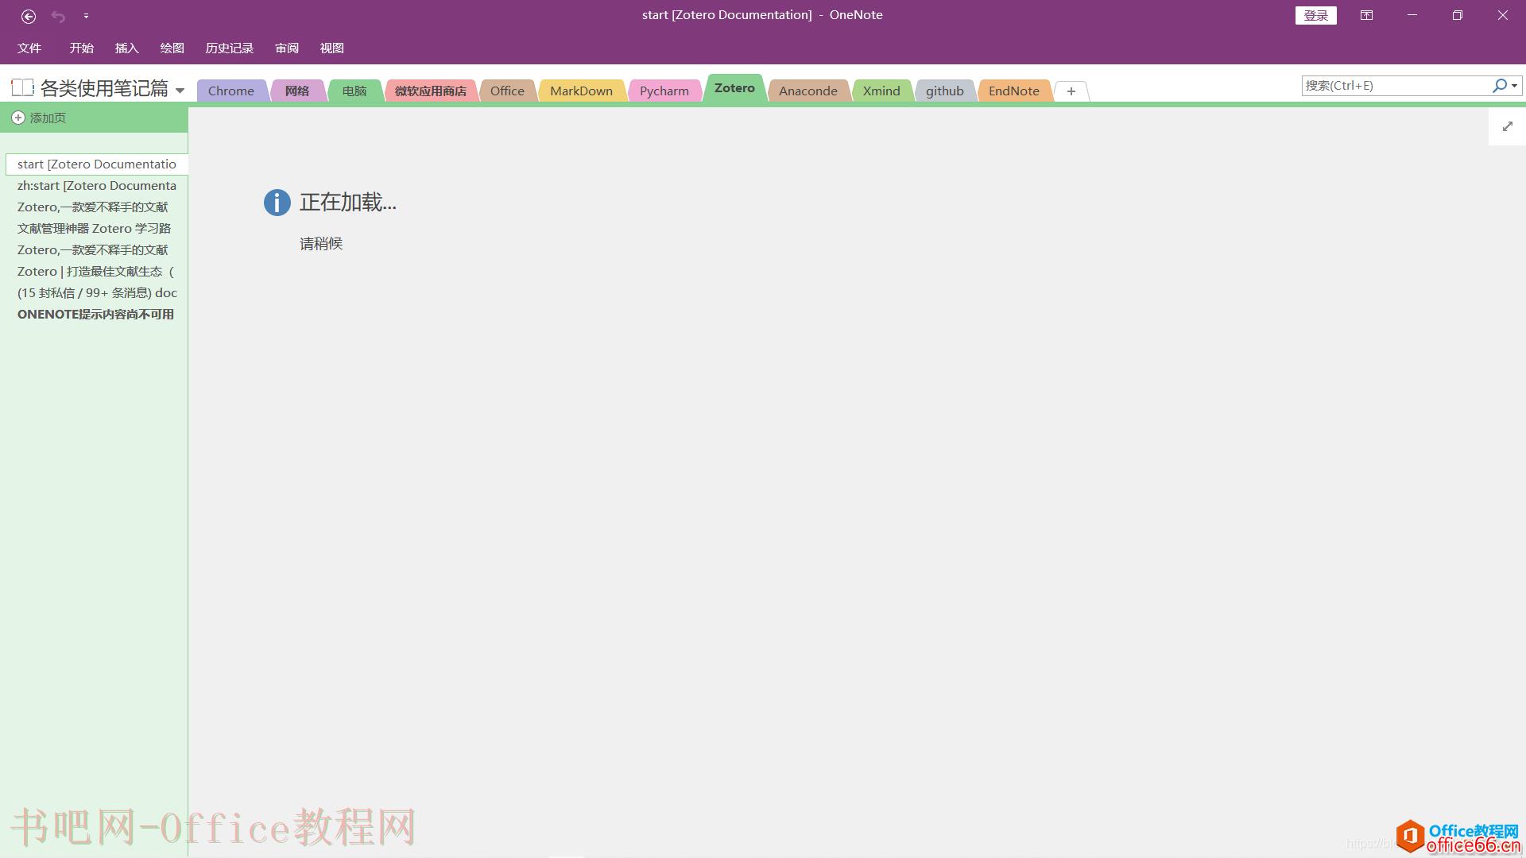Viewport: 1526px width, 858px height.
Task: Click the 正在加载... heading text
Action: pyautogui.click(x=348, y=203)
